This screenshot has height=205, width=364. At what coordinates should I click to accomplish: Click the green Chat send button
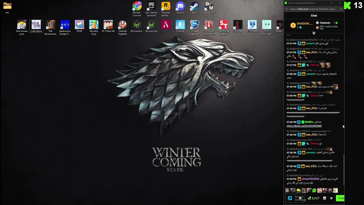tap(340, 198)
